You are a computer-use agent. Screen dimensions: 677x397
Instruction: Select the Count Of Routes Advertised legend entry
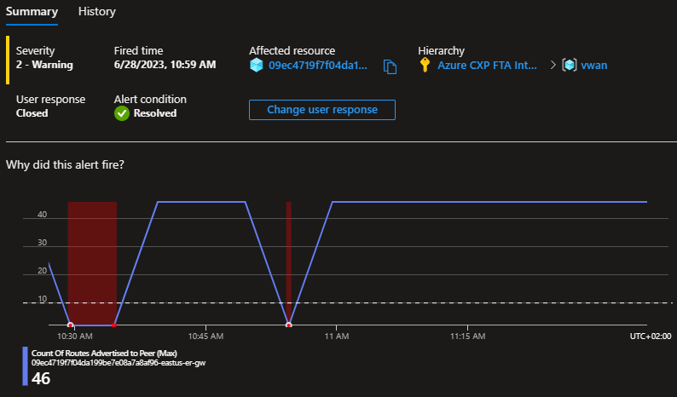coord(105,354)
